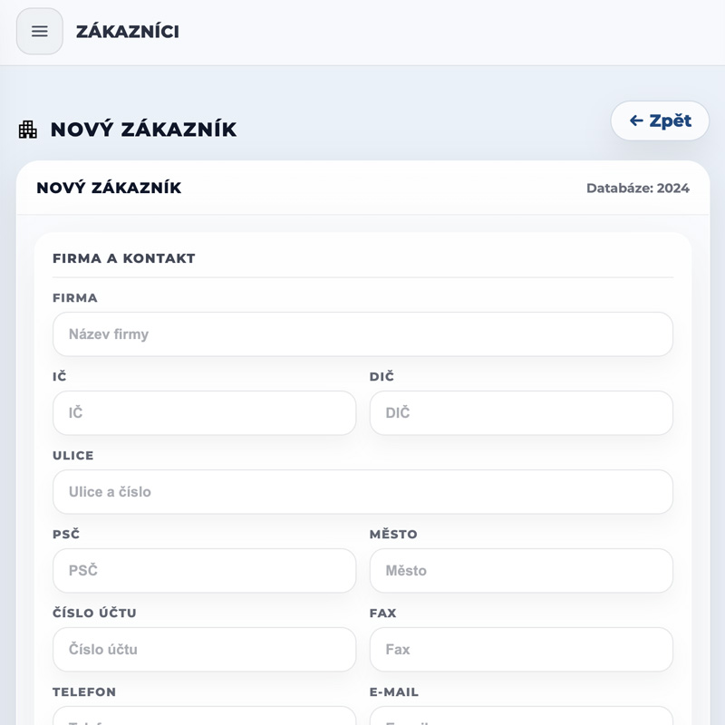This screenshot has height=725, width=725.
Task: Click the Ulice field label
Action: coord(73,455)
